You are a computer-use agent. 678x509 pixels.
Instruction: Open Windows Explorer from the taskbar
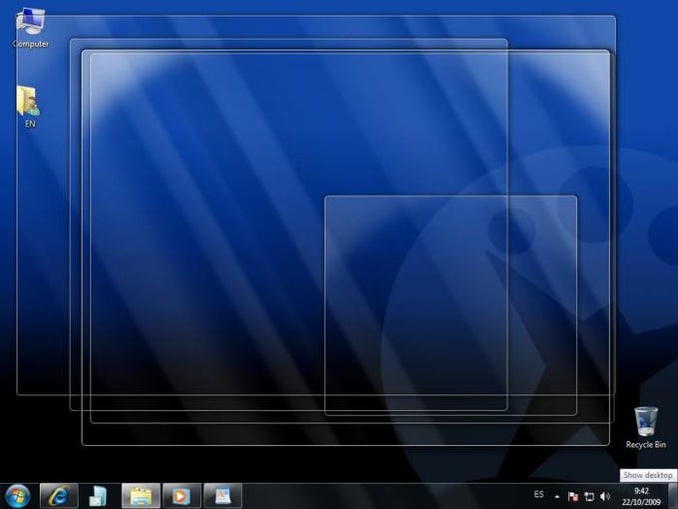141,496
